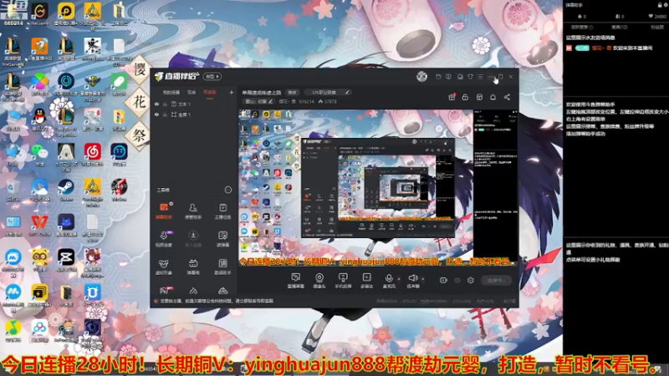669x376 pixels.
Task: Open the checklist task tool icon
Action: [x=222, y=211]
